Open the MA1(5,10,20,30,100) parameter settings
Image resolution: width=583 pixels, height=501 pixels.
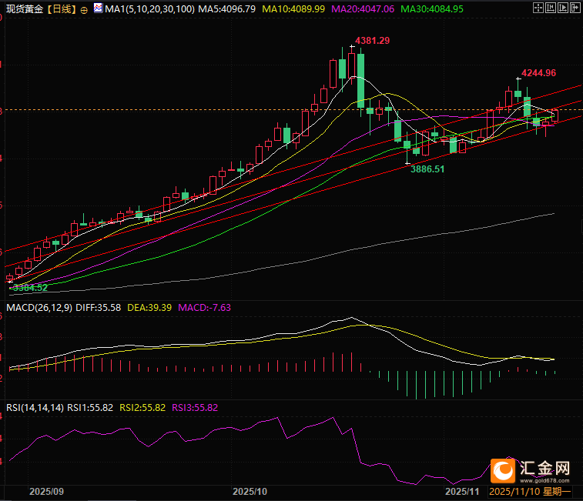(148, 9)
